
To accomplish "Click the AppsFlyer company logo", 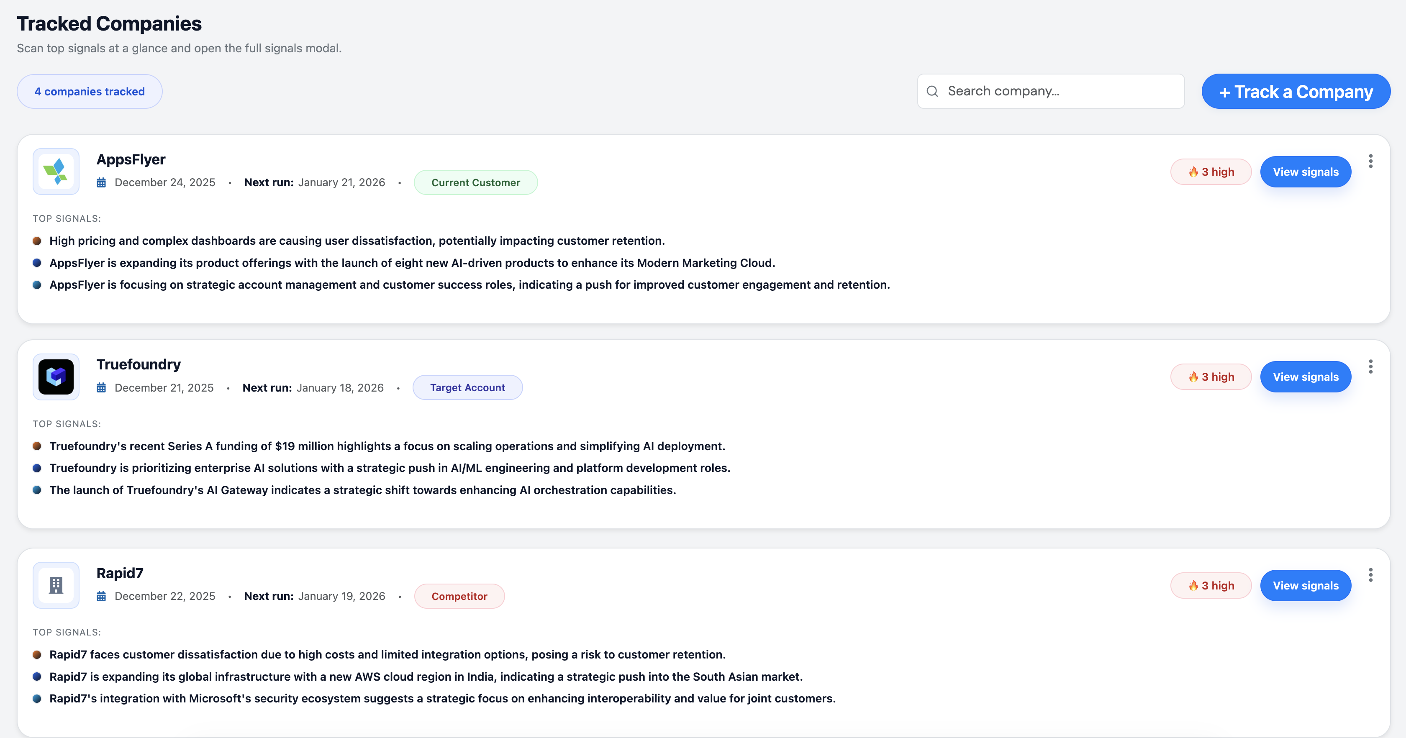I will 56,172.
